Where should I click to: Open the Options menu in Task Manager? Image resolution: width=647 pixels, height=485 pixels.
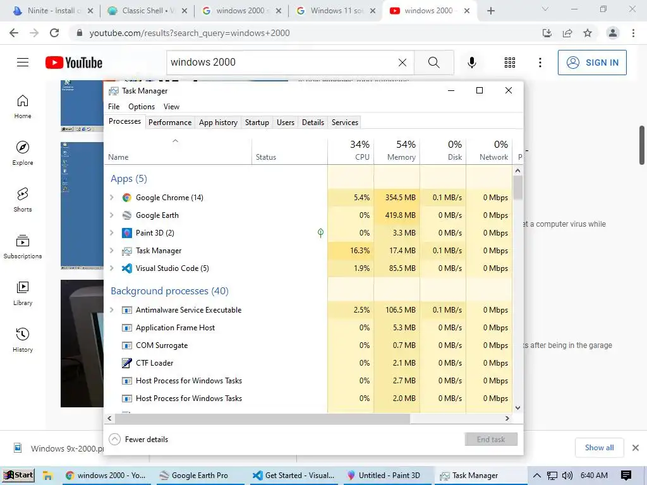tap(142, 106)
